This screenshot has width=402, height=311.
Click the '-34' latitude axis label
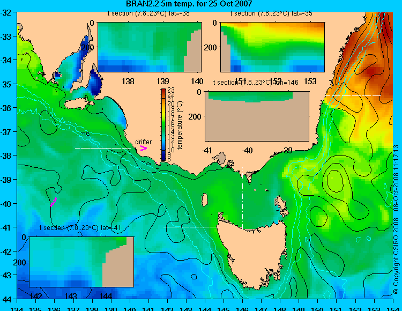[6, 60]
